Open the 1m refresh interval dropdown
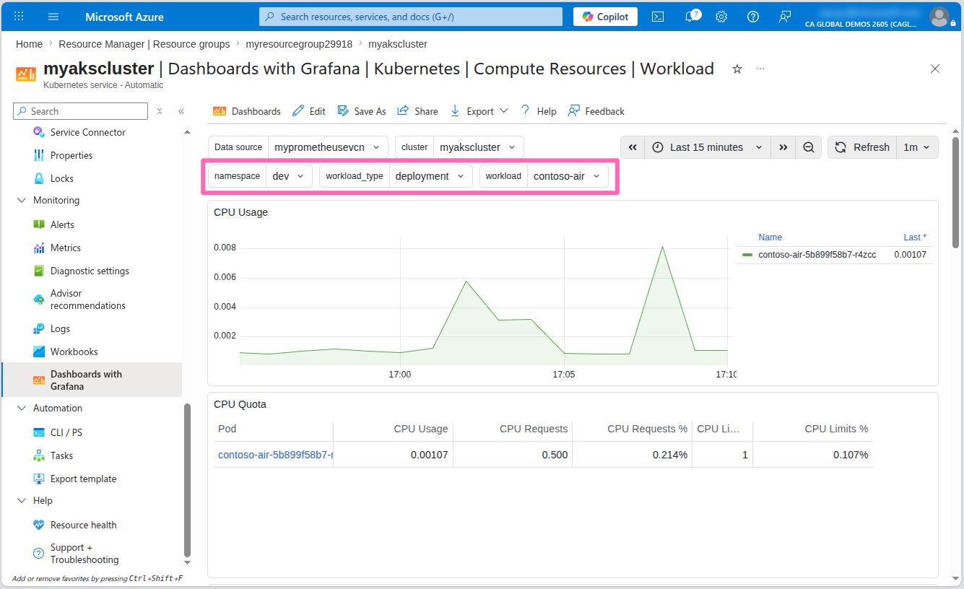The image size is (964, 589). (918, 147)
